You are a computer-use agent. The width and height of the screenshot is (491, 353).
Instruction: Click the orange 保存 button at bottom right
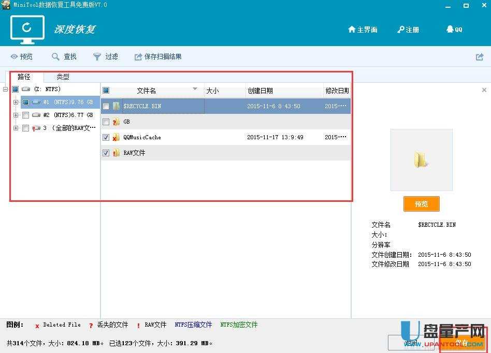click(463, 342)
